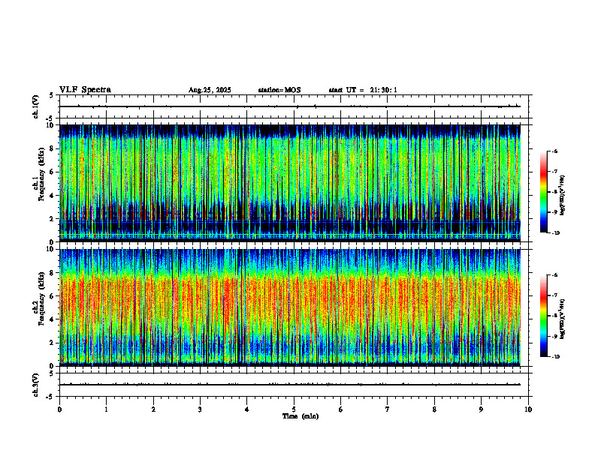Click the time axis tick label "10"
Screen dimensions: 595x459
coord(528,409)
